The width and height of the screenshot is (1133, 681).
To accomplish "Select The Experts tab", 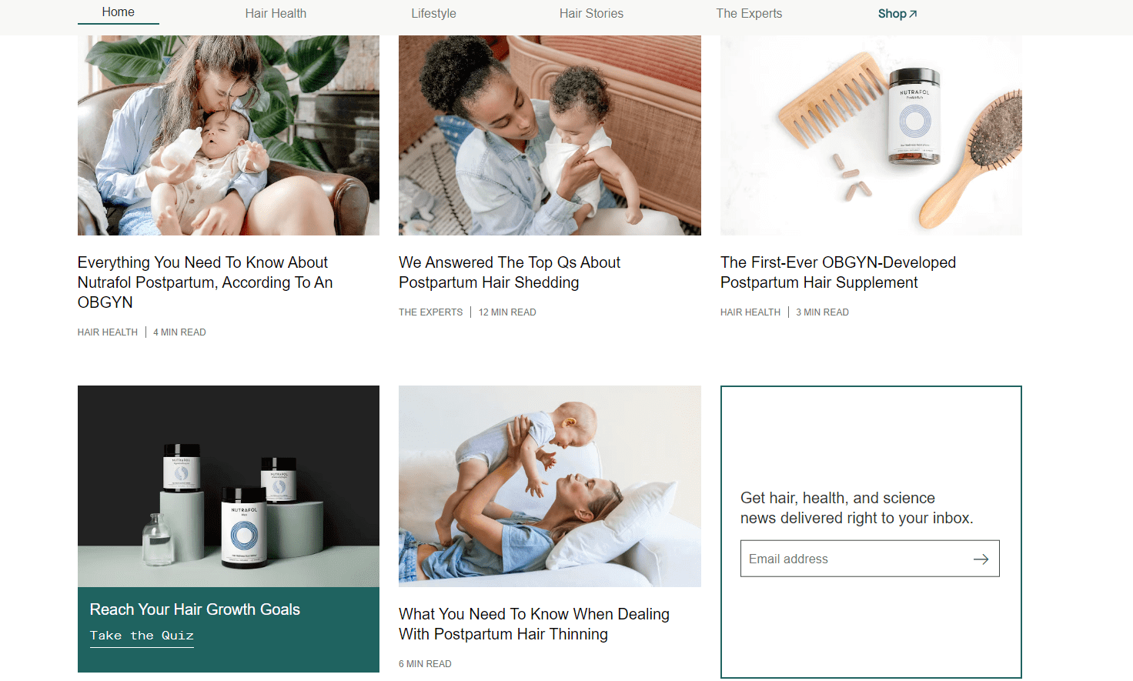I will (749, 14).
